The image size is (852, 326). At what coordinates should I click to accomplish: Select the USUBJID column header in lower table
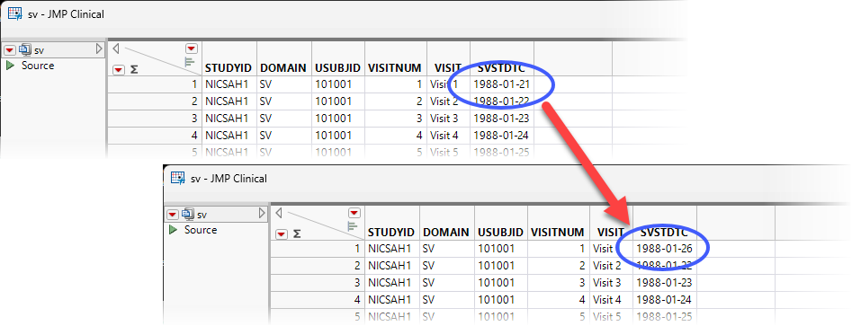[x=500, y=233]
